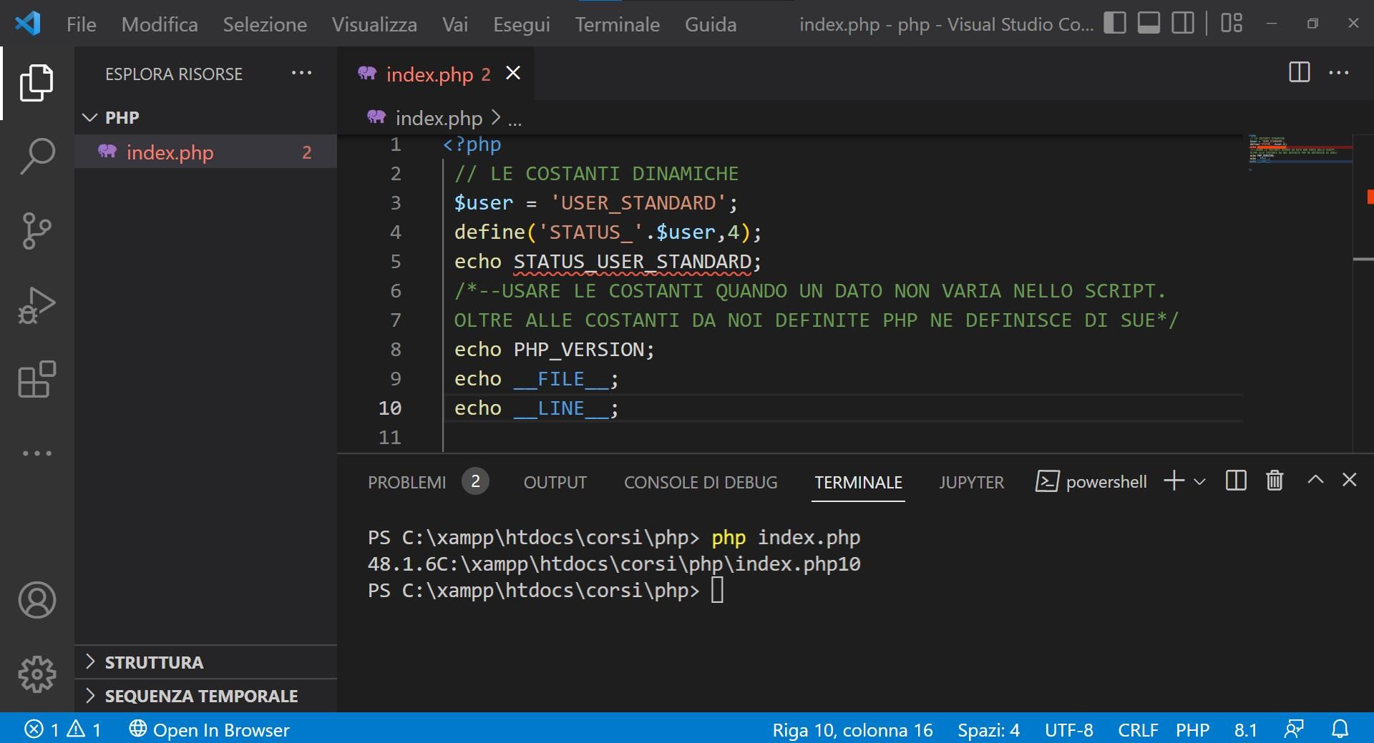Toggle secondary sidebar layout button

coord(1183,23)
